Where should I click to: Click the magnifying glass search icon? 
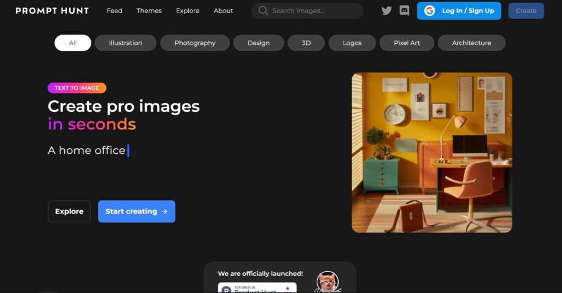(263, 11)
